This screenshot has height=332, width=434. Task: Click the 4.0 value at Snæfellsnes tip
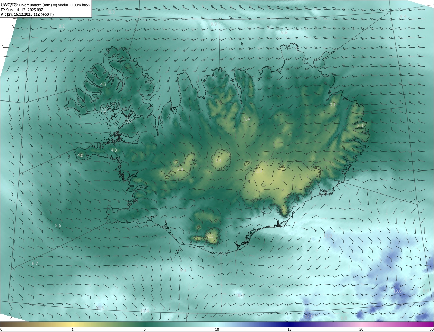point(80,155)
